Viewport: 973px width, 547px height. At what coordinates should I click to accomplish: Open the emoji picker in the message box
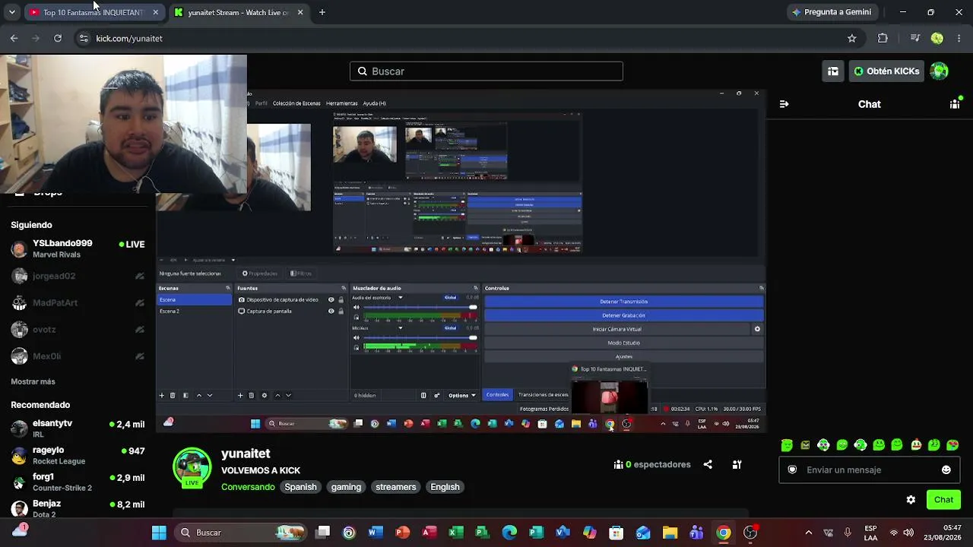(946, 470)
